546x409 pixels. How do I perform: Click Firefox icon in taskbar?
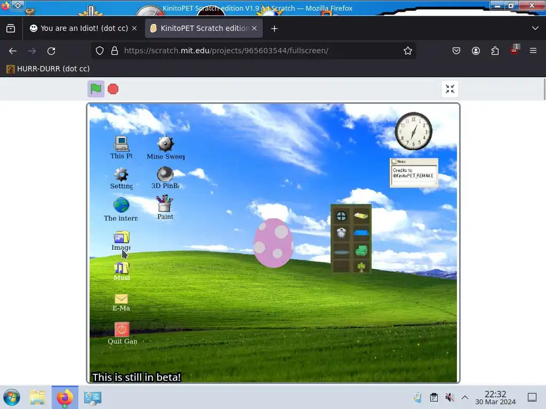pyautogui.click(x=65, y=397)
